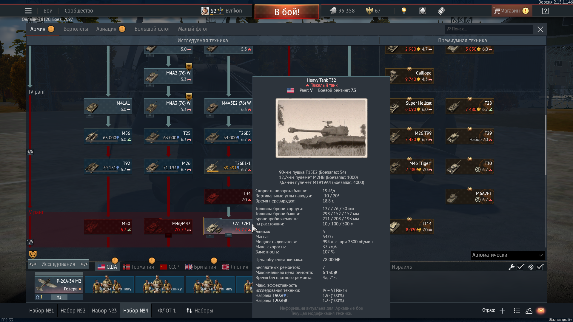The image size is (573, 322).
Task: Toggle the auto-repair wrench checkbox
Action: [x=520, y=267]
